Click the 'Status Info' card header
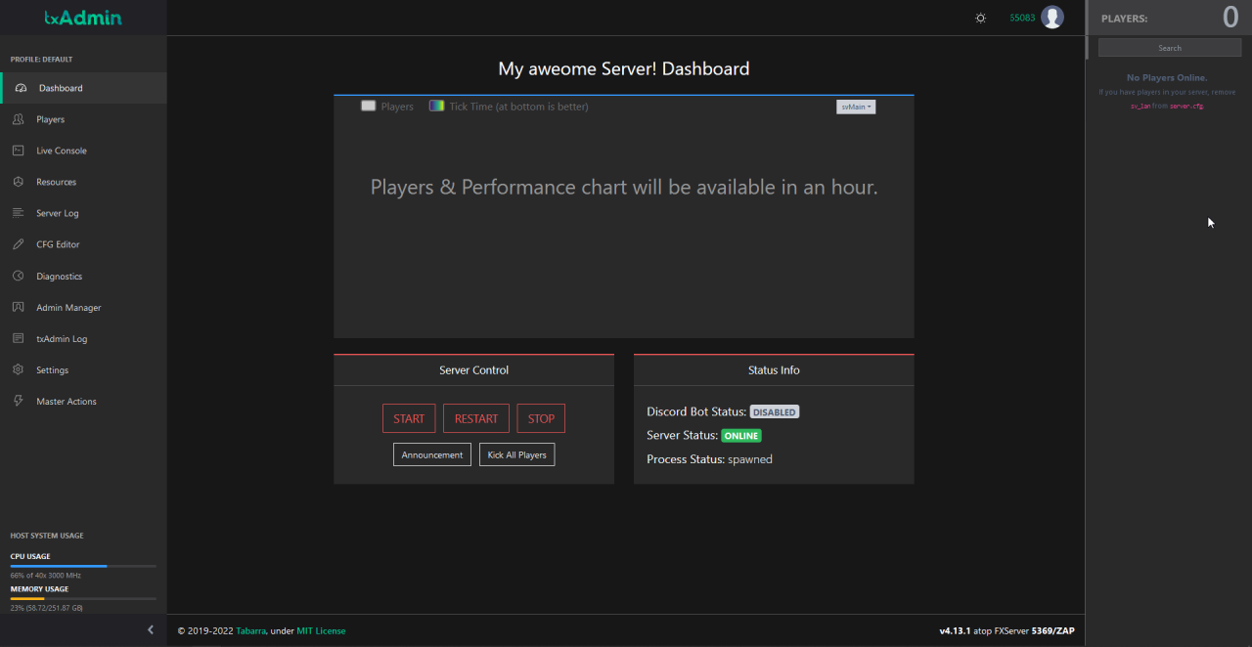Screen dimensions: 1252x647 coord(774,369)
